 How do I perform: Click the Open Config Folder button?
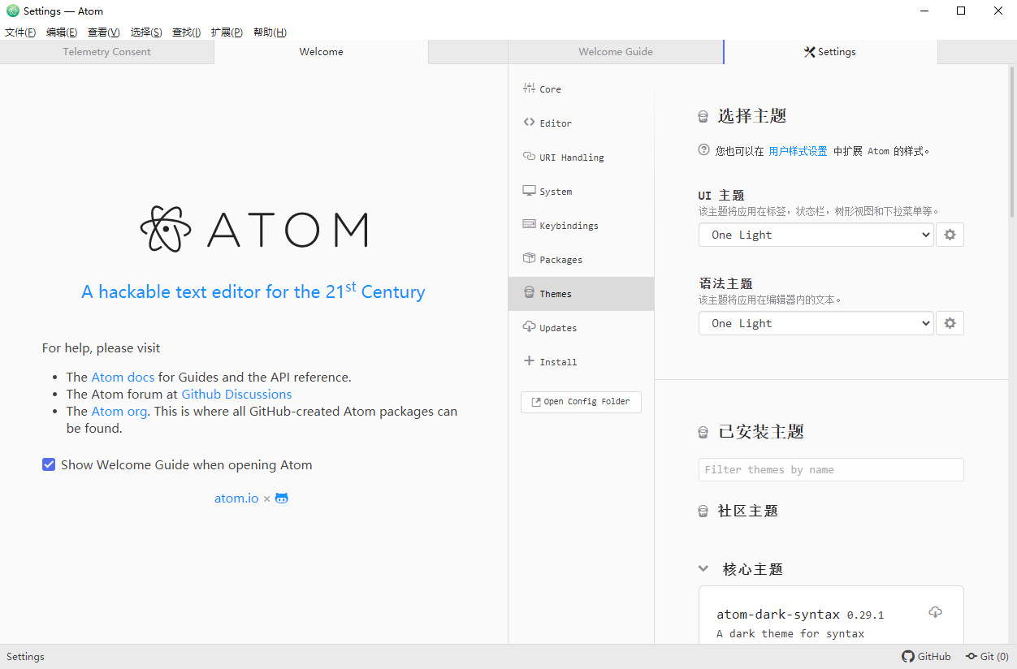[x=581, y=402]
